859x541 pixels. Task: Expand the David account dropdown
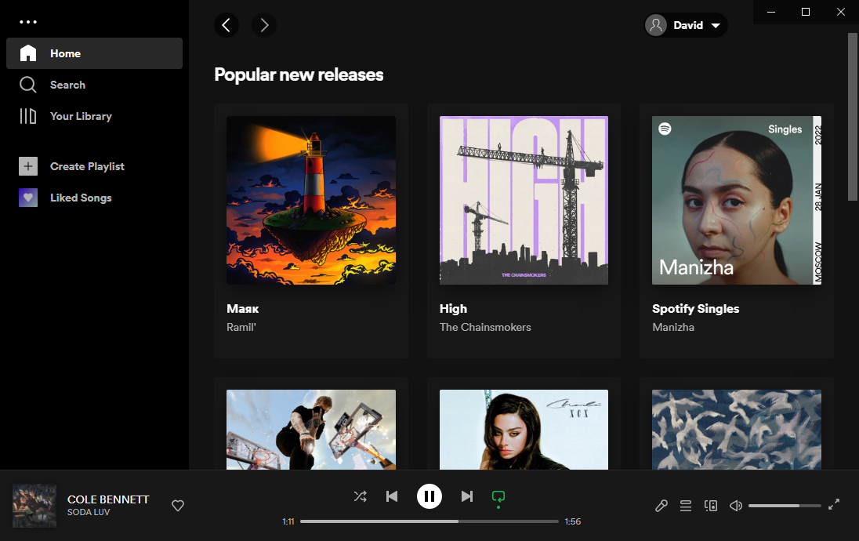coord(686,25)
